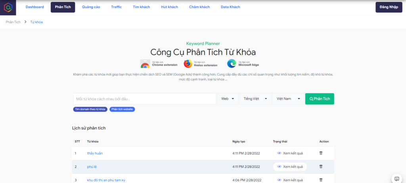The height and width of the screenshot is (183, 406).
Task: Open the "khu đô thị an phú tam kỳ" link
Action: coord(106,180)
